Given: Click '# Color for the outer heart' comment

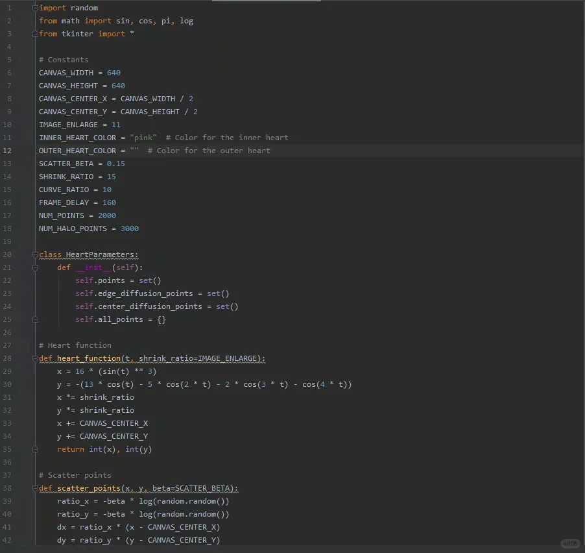Looking at the screenshot, I should tap(209, 151).
